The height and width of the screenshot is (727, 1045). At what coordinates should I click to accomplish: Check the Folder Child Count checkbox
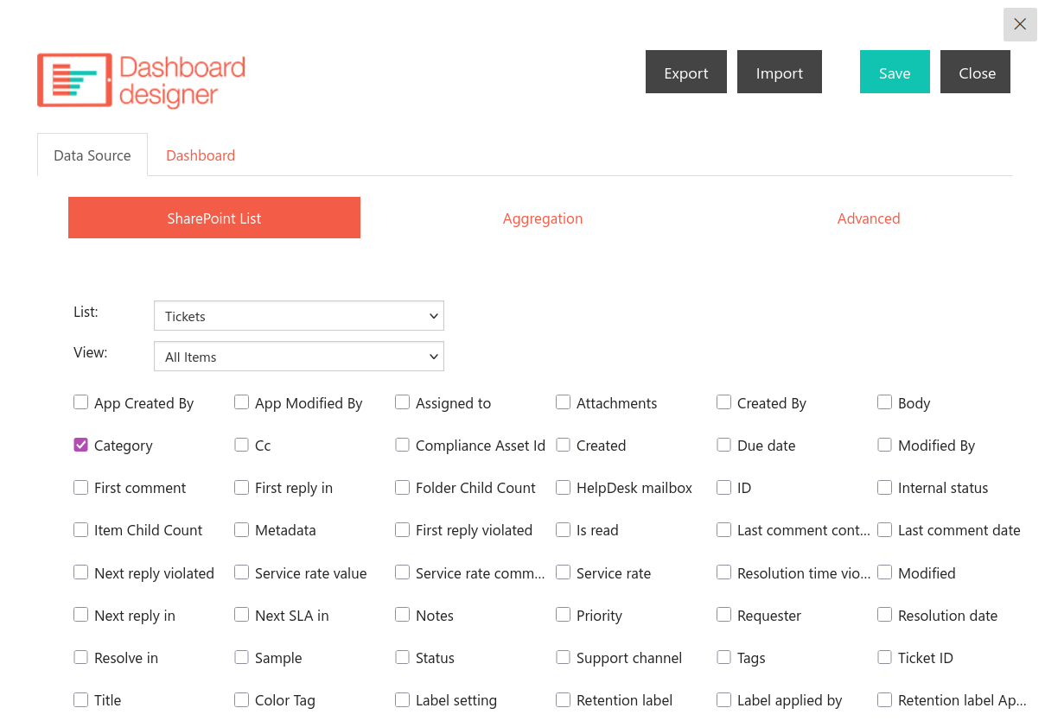pyautogui.click(x=402, y=487)
